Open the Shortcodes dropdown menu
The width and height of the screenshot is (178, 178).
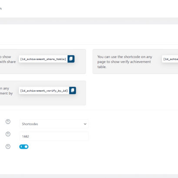(54, 124)
